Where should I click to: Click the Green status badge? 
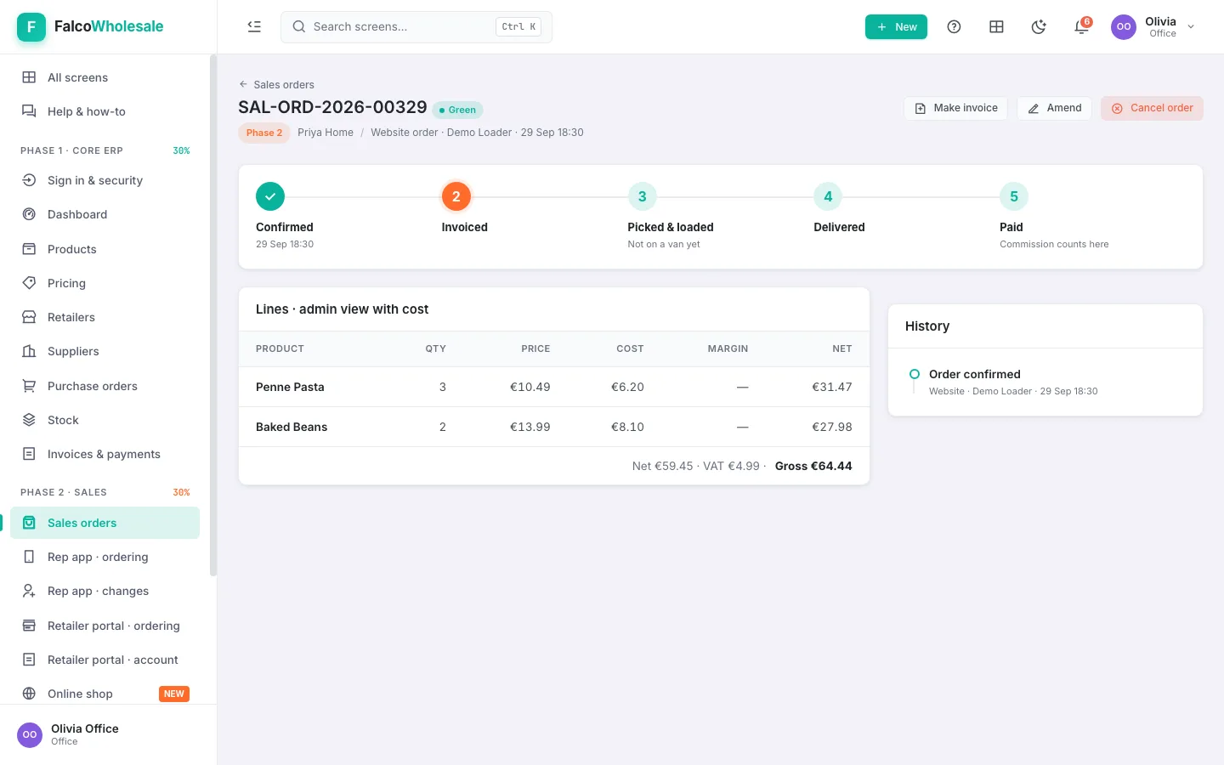tap(458, 110)
